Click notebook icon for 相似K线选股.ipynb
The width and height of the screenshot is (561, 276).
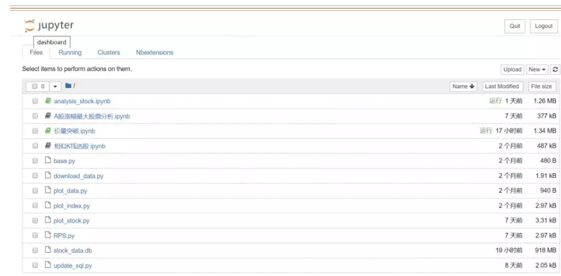click(48, 146)
